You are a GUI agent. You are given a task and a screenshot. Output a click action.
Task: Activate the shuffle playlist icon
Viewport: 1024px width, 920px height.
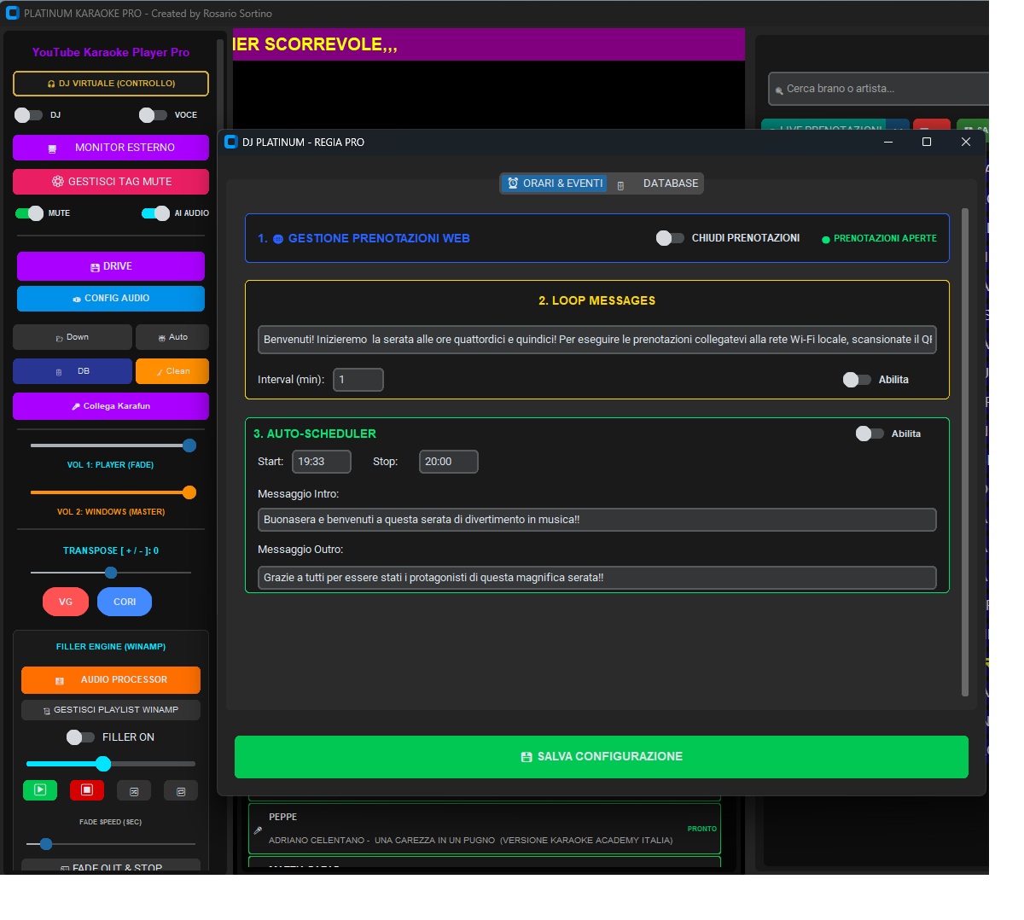pyautogui.click(x=134, y=790)
